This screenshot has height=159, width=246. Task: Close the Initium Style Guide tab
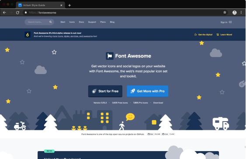[61, 5]
